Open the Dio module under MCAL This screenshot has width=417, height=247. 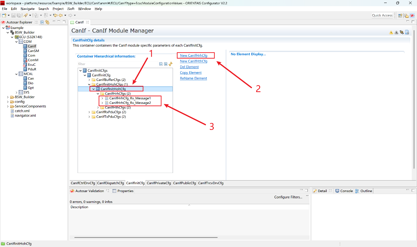(x=30, y=83)
